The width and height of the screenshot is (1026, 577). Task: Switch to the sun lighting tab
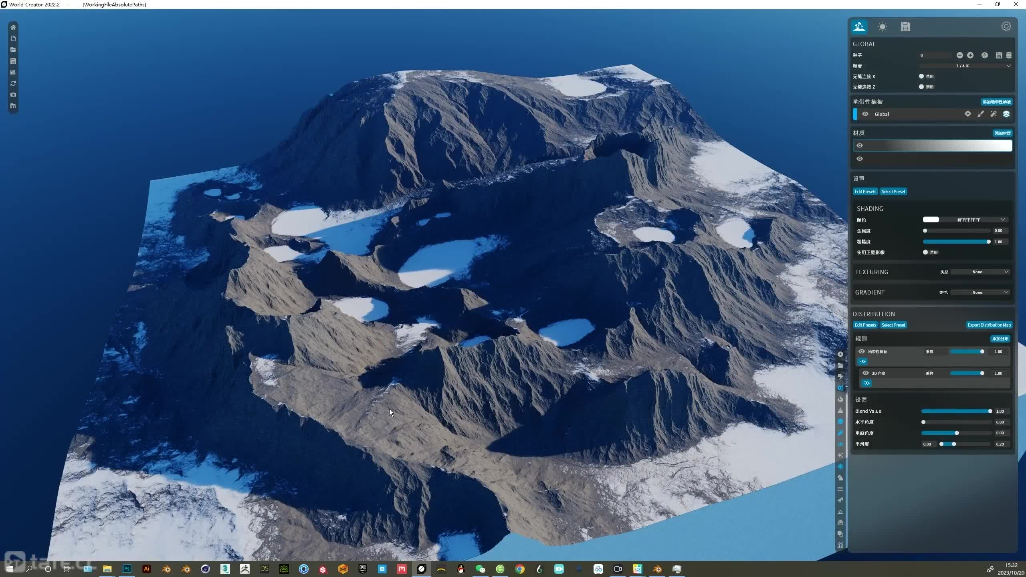click(x=882, y=26)
